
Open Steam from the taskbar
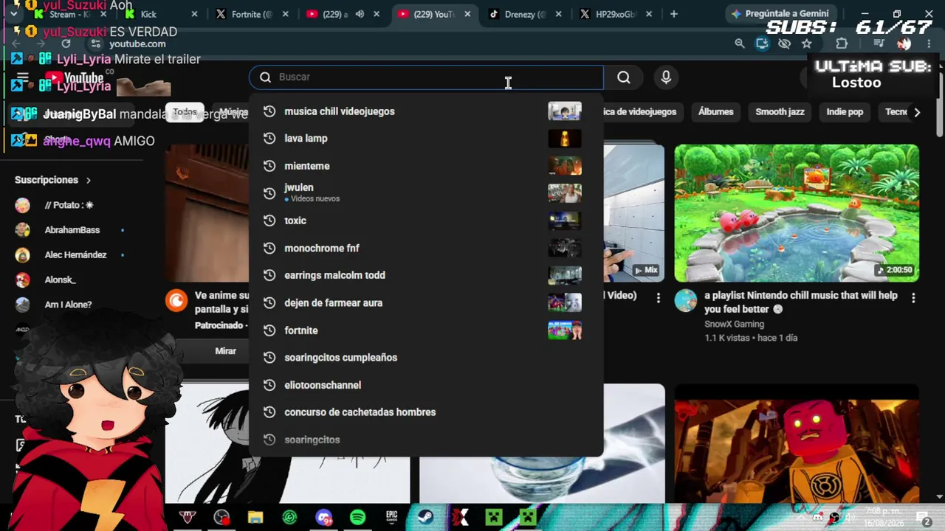[425, 518]
